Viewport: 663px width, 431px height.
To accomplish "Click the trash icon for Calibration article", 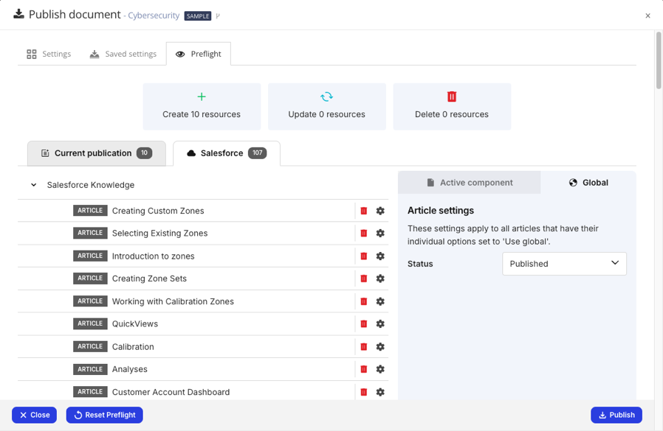I will click(363, 346).
